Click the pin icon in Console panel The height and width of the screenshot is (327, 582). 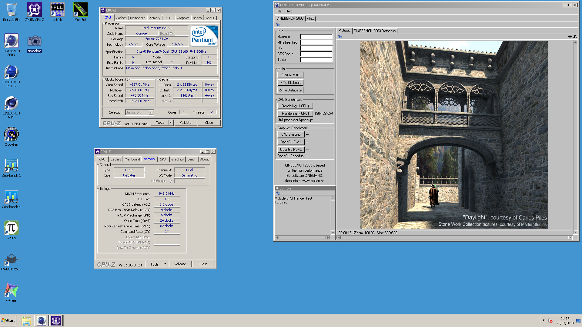tap(278, 193)
